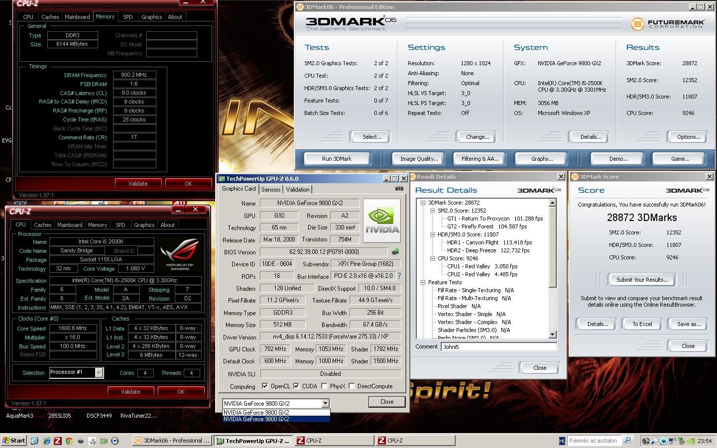Viewport: 717px width, 448px height.
Task: Select first NVIDIA GeForce 9800 GX2 entry
Action: pos(276,413)
